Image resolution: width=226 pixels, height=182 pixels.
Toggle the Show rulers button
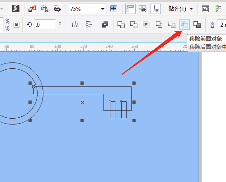130,9
